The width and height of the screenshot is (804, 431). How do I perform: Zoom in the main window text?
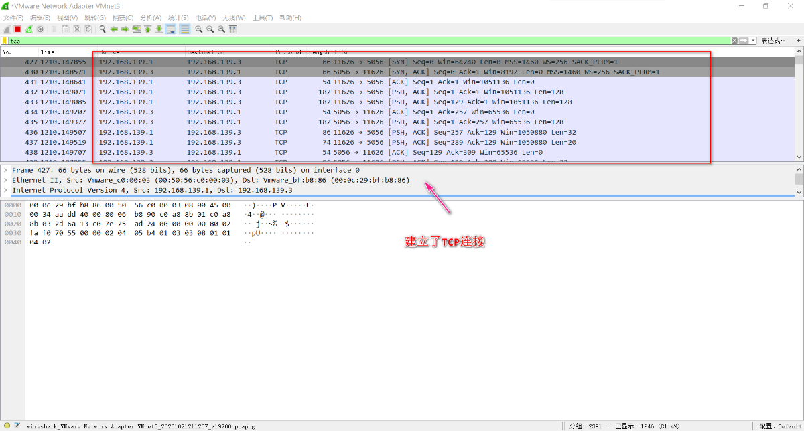(x=199, y=29)
